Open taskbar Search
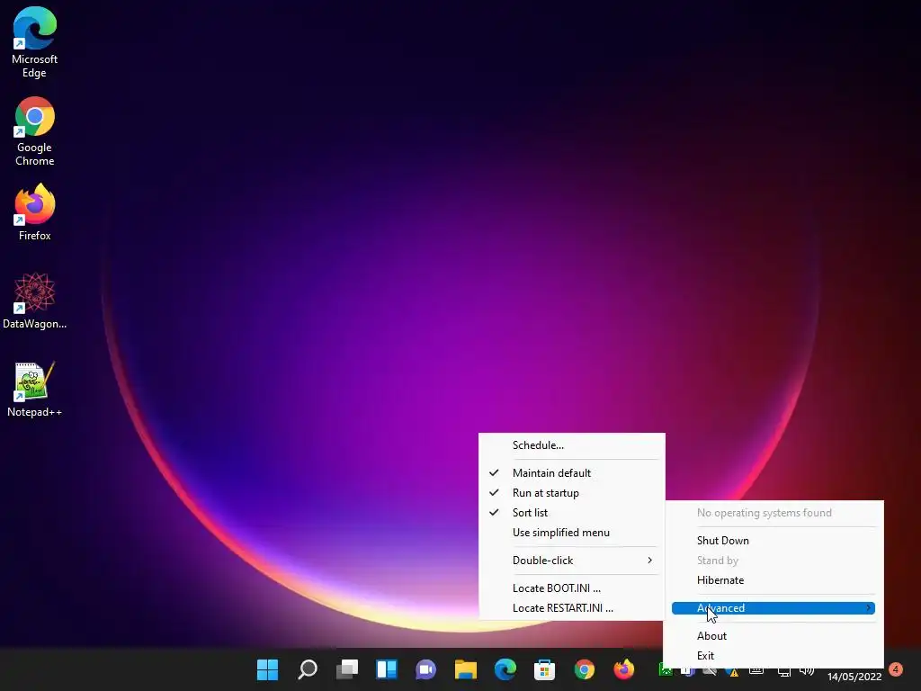 (x=308, y=669)
